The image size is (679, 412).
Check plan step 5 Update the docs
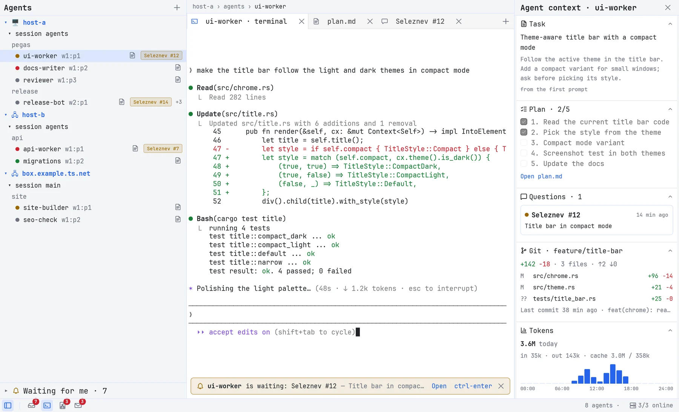click(524, 163)
